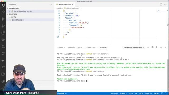Open editor More Actions ellipsis
This screenshot has height=95, width=169.
[x=165, y=4]
